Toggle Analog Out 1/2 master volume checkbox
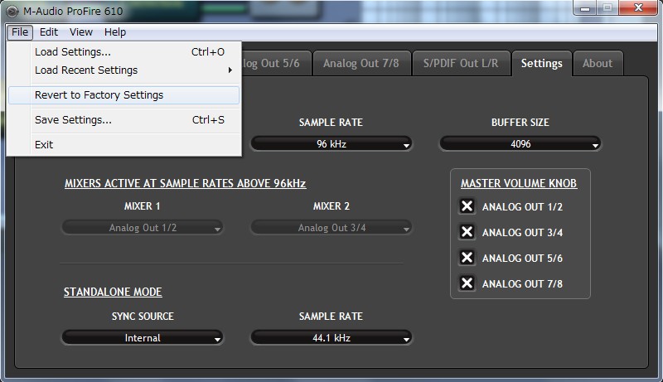Image resolution: width=663 pixels, height=382 pixels. [467, 206]
